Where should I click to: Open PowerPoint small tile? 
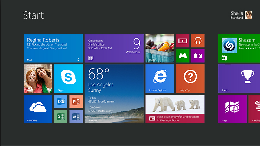(76, 101)
